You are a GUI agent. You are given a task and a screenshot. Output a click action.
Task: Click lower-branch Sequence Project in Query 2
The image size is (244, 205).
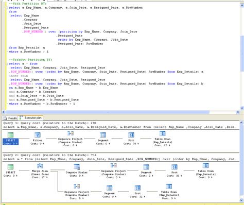click(77, 192)
